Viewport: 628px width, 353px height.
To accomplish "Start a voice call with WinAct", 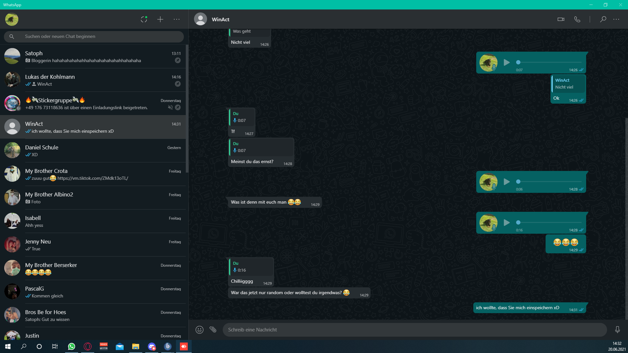I will pos(577,19).
